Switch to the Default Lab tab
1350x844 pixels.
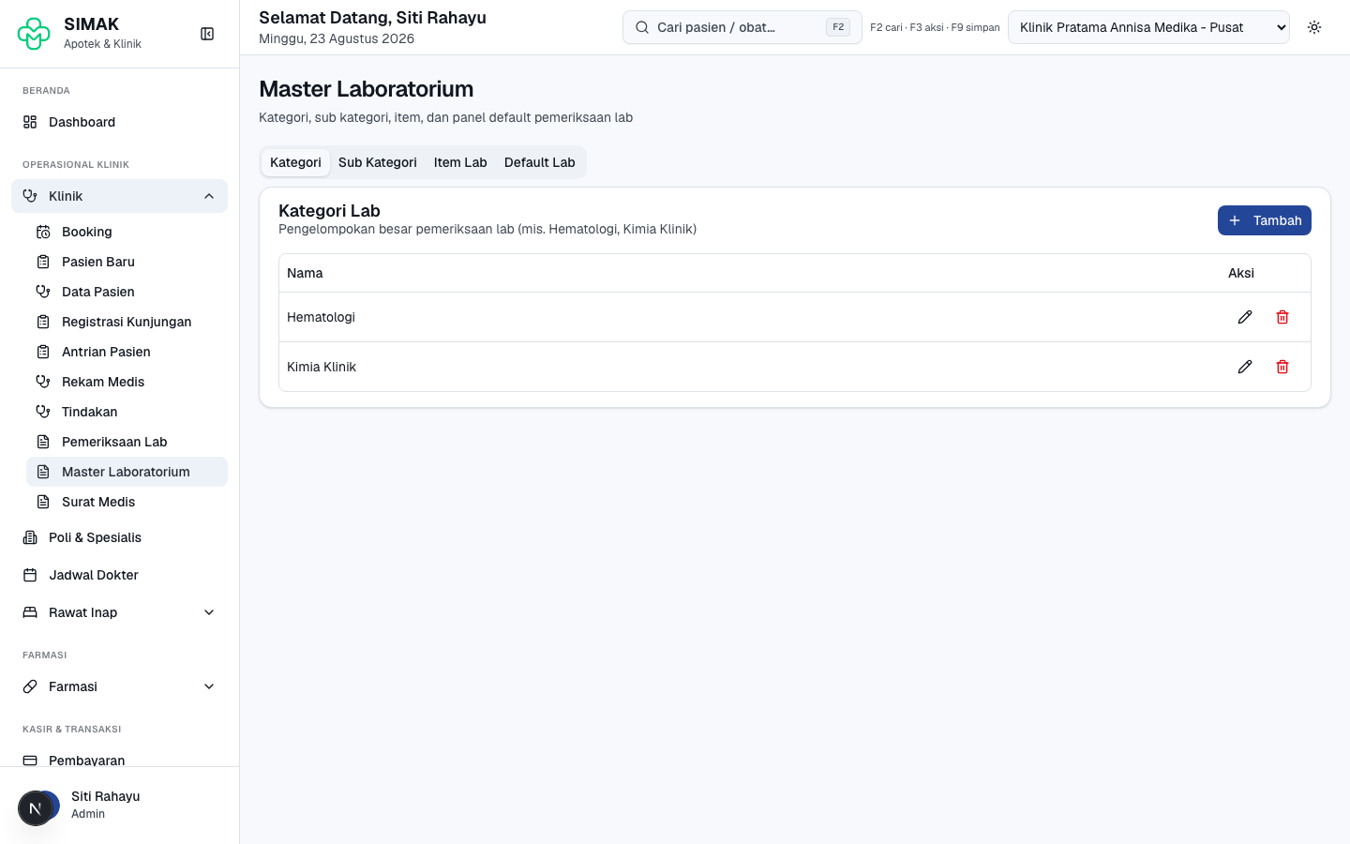(x=540, y=162)
